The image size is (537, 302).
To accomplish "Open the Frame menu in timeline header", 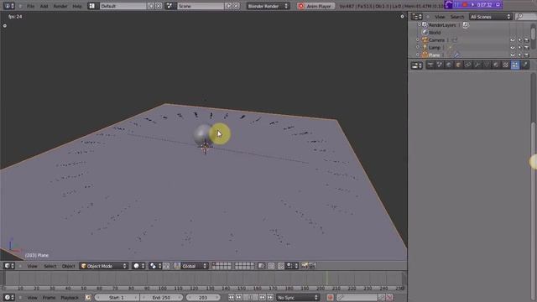I will (49, 298).
